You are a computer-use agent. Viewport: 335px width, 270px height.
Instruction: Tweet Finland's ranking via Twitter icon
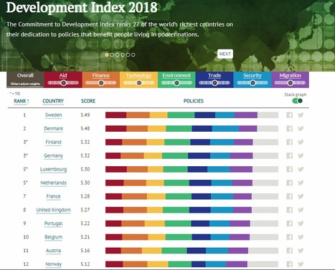(x=301, y=143)
